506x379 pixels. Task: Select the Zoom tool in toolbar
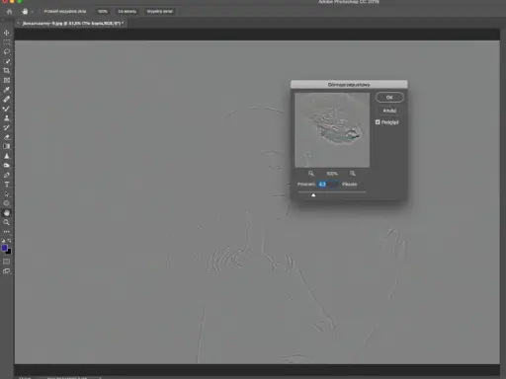tap(7, 222)
